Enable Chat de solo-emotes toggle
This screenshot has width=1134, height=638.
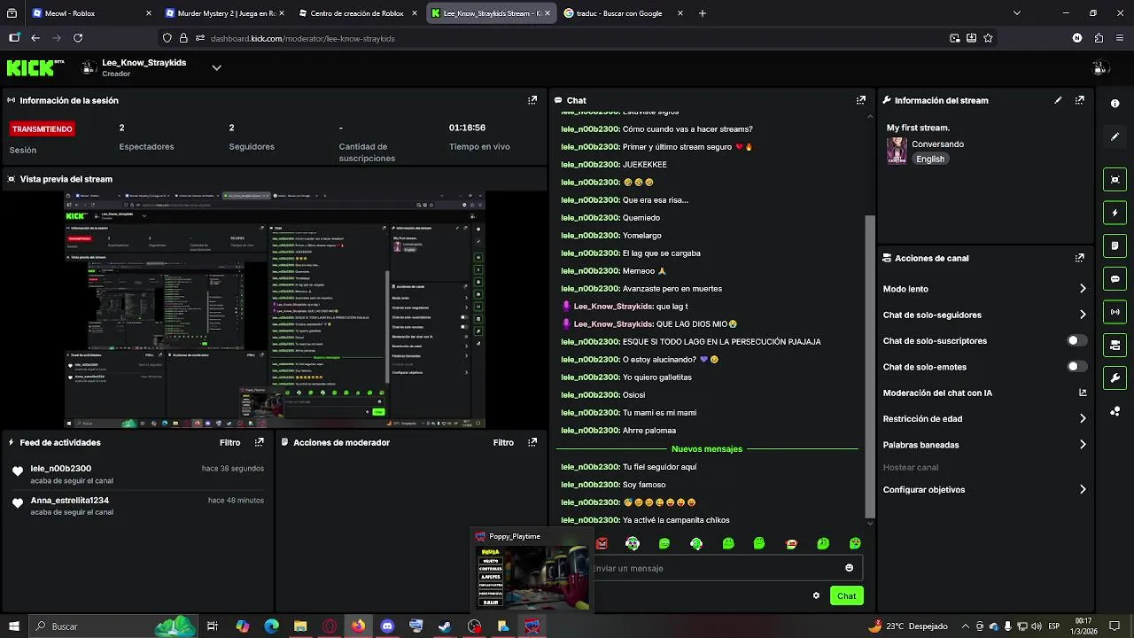click(1076, 366)
